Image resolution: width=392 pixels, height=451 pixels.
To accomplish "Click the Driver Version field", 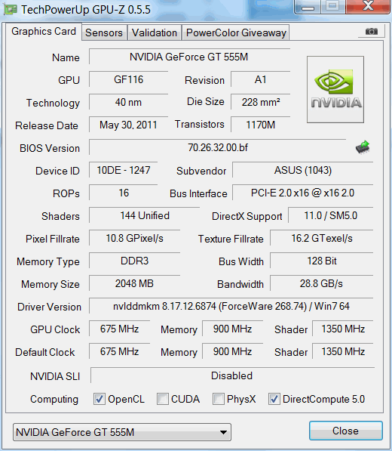I will 231,306.
